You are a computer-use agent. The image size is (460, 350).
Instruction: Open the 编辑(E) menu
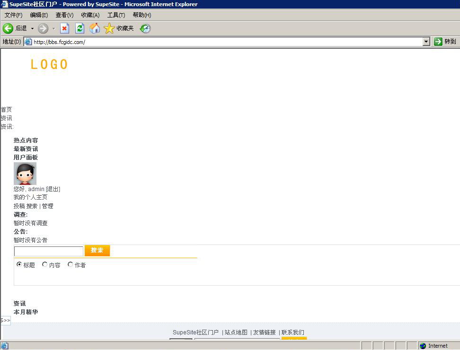click(x=39, y=15)
